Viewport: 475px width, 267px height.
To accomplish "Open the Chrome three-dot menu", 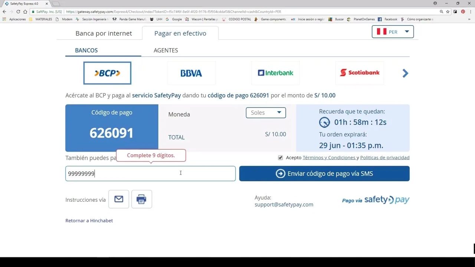I will click(470, 11).
